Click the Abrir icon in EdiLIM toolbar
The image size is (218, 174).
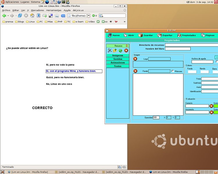pos(125,35)
